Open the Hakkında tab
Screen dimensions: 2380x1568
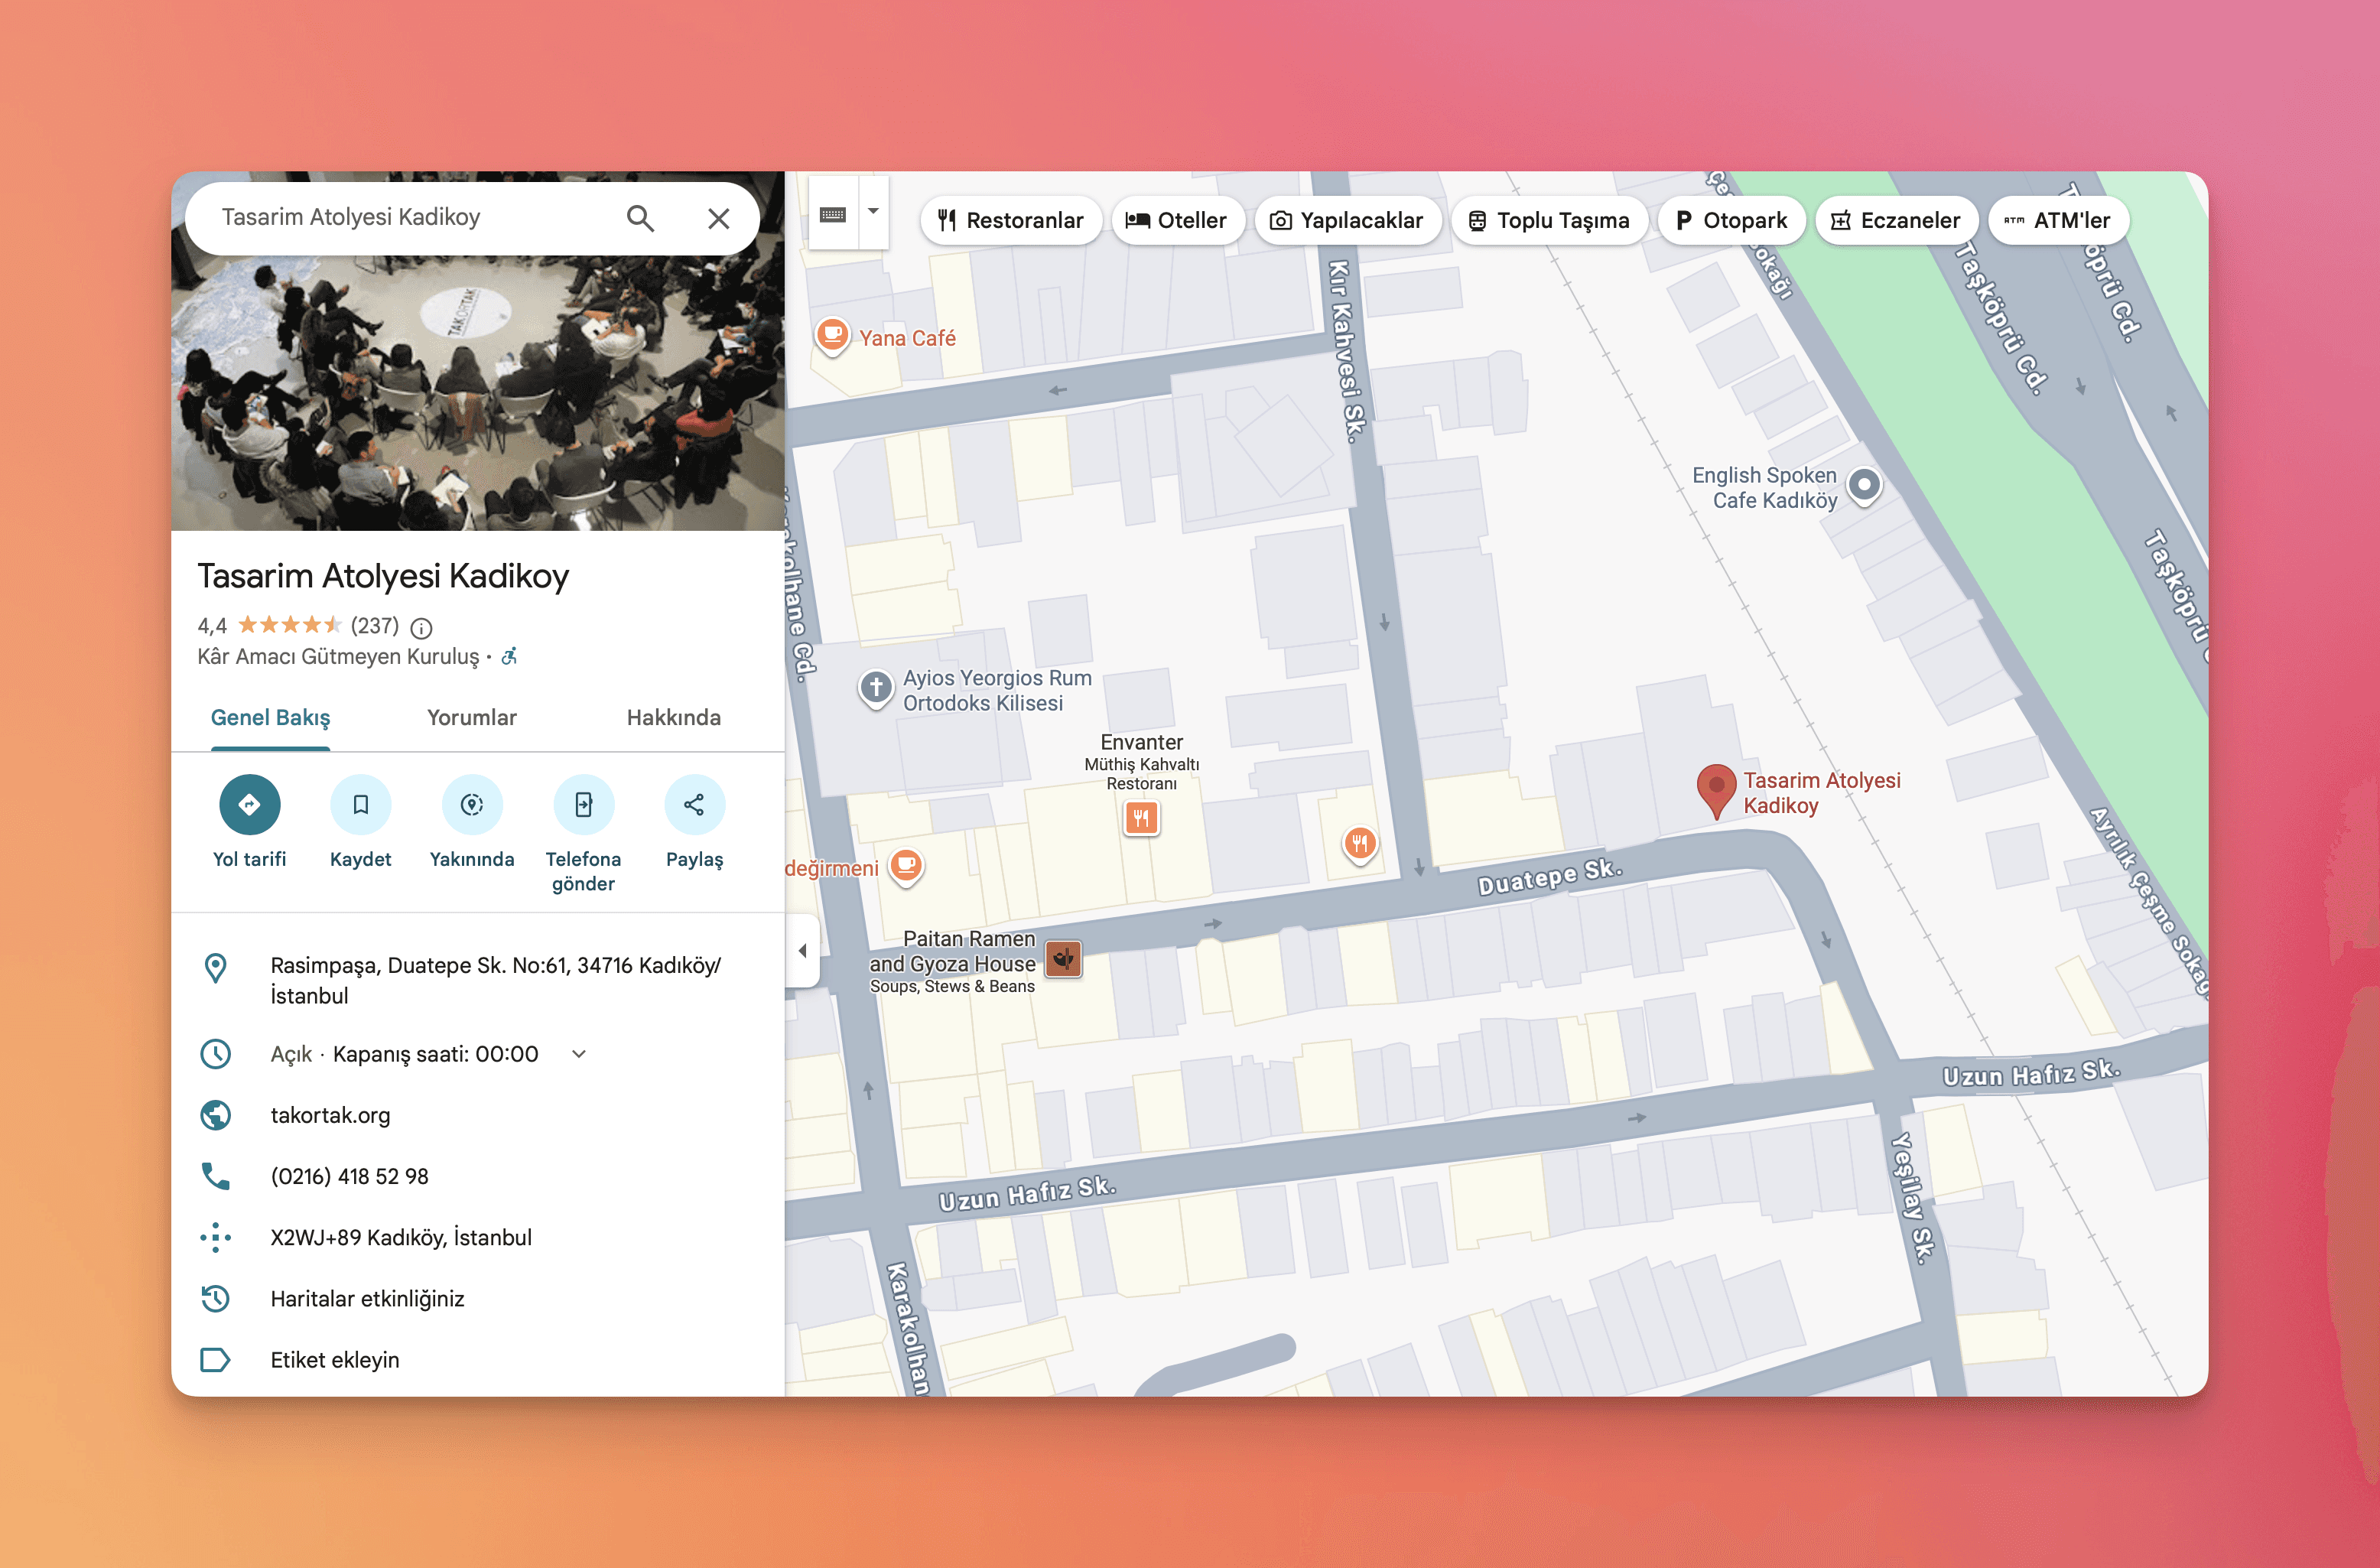673,717
